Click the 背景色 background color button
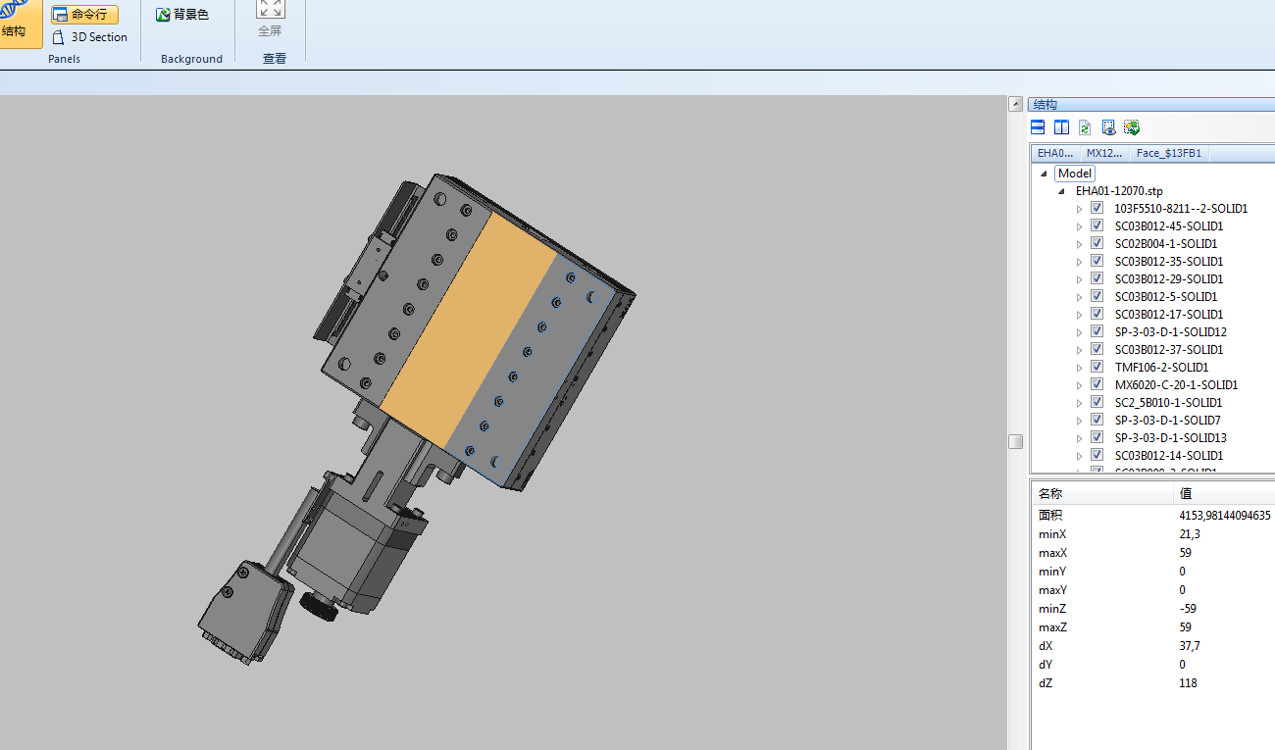Image resolution: width=1275 pixels, height=750 pixels. (182, 15)
